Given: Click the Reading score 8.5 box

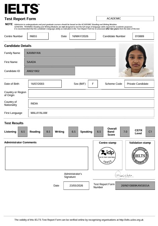Looking at the screenshot, I should 48,132.
